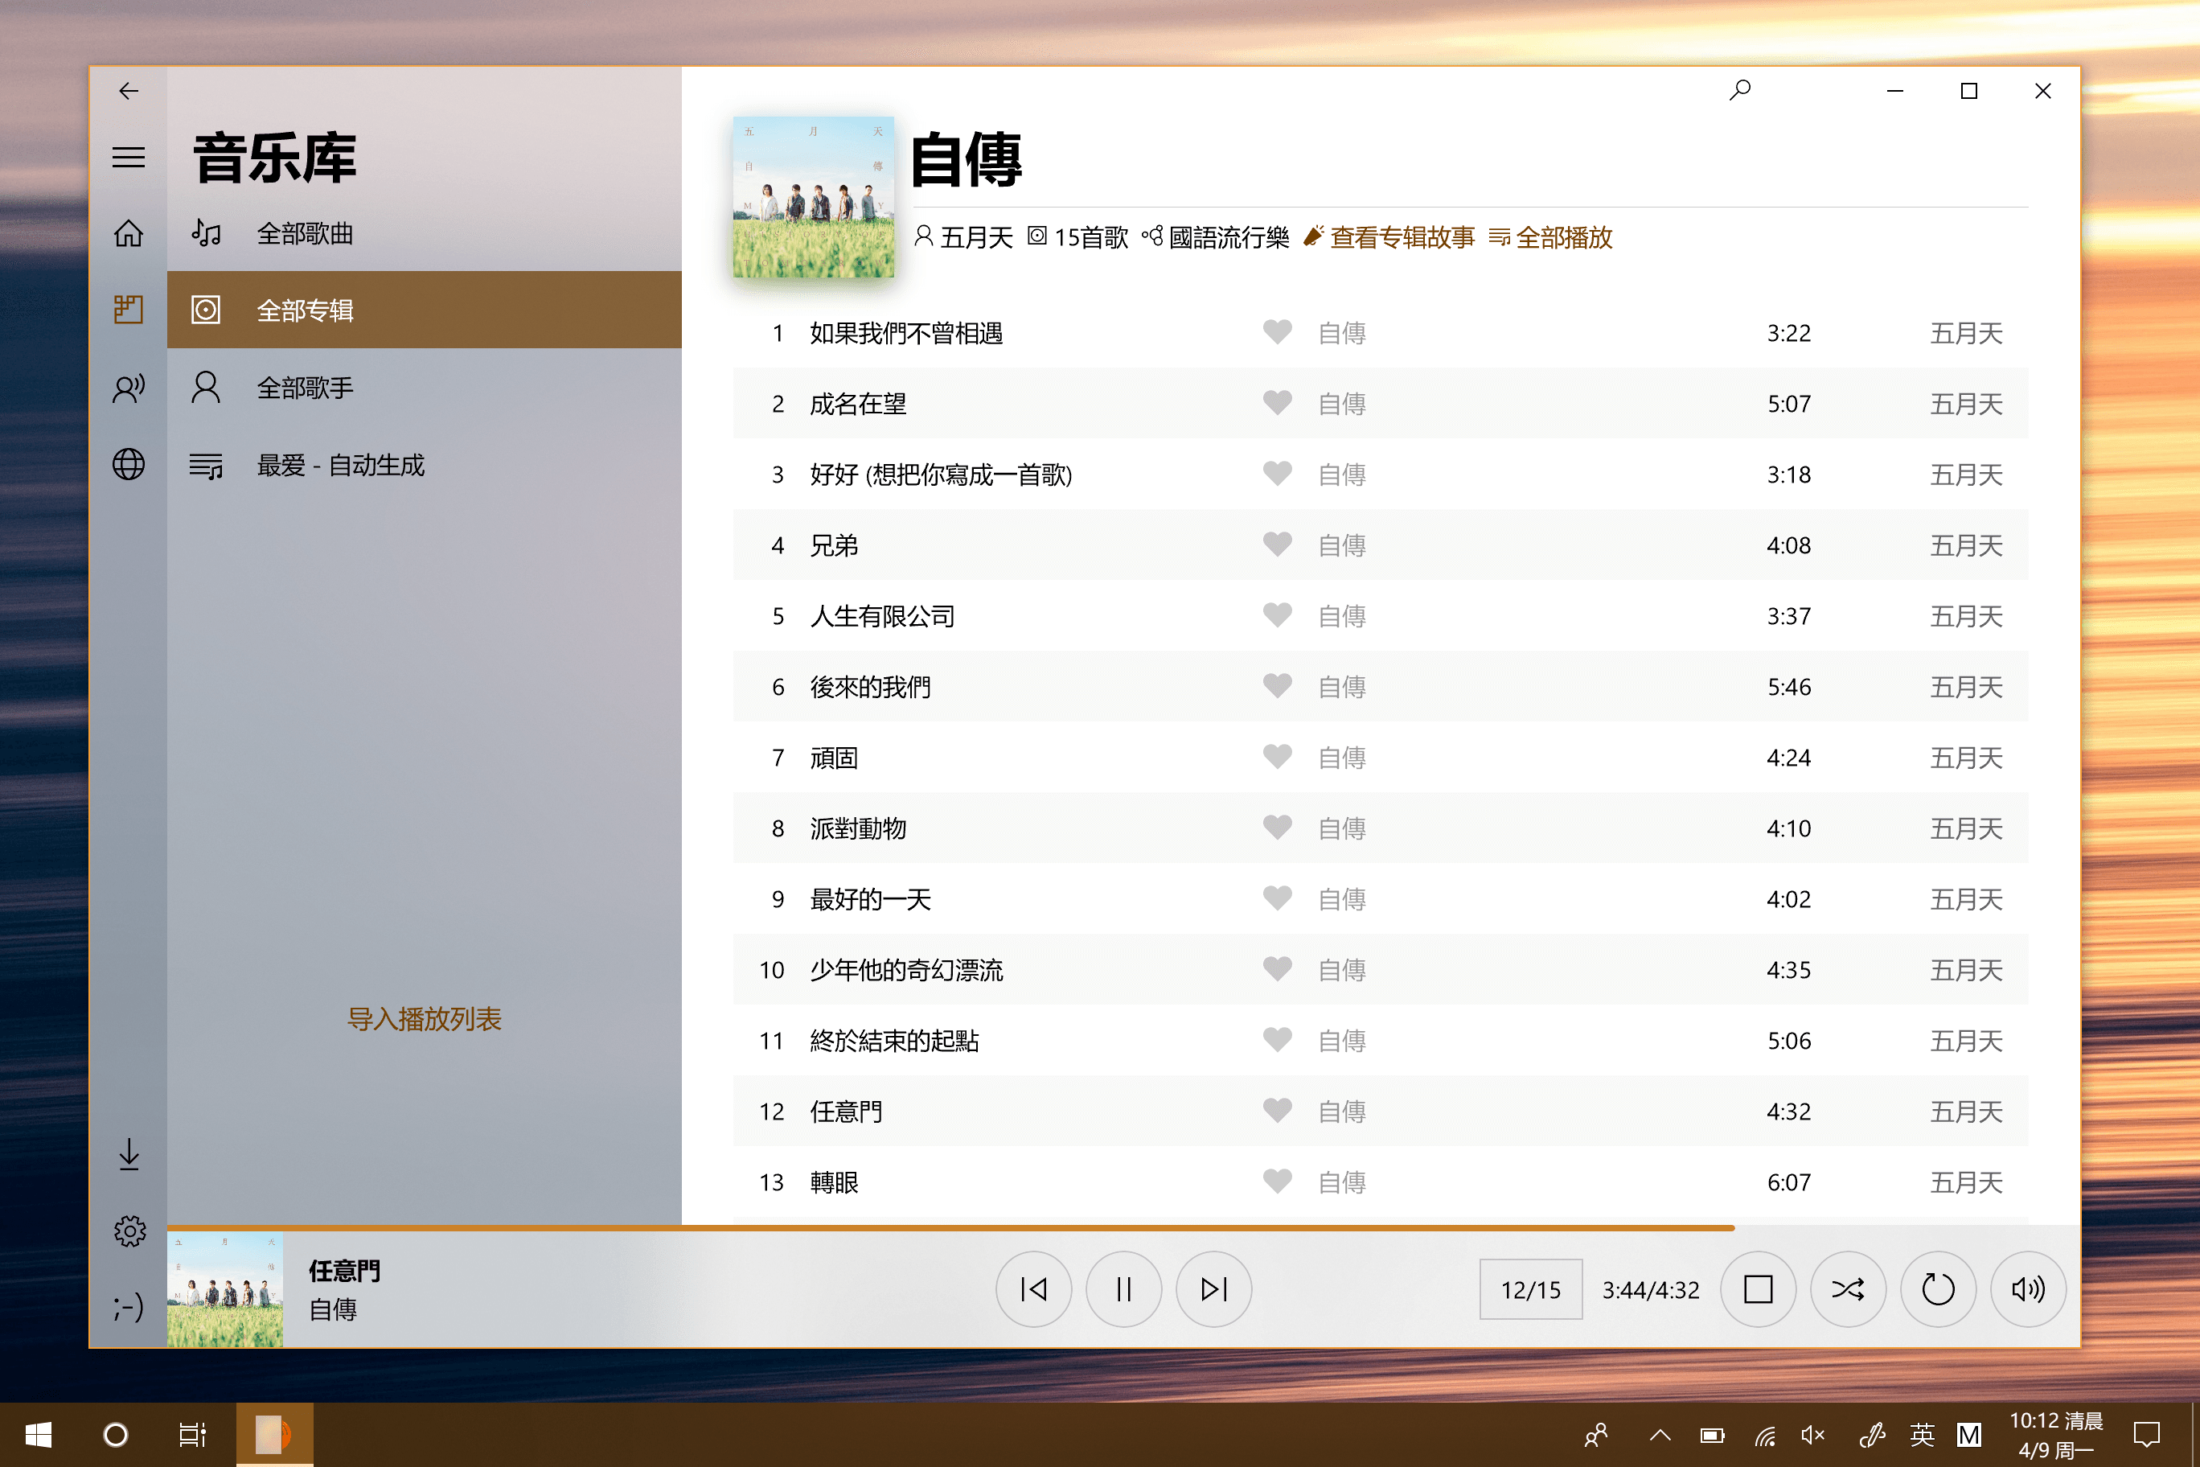Click now-playing album thumbnail in player bar
Image resolution: width=2200 pixels, height=1467 pixels.
pos(224,1289)
